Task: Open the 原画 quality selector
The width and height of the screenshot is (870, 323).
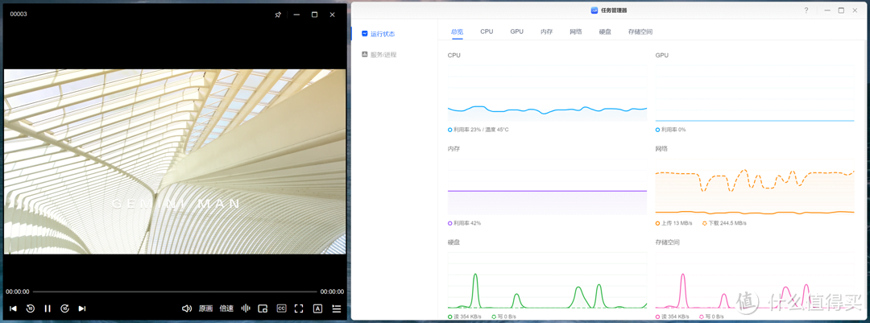Action: coord(206,309)
